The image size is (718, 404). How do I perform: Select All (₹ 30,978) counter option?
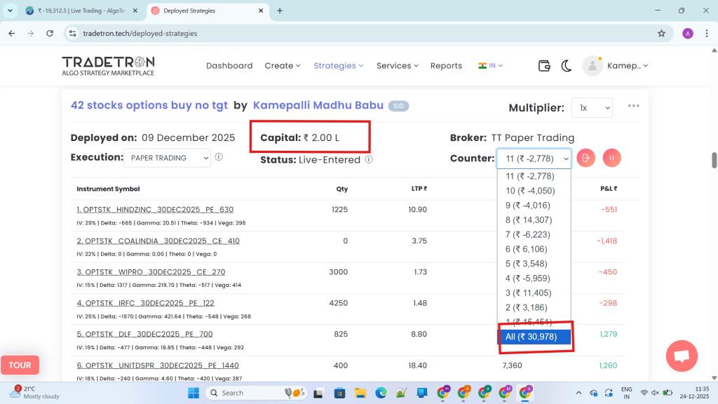click(536, 337)
